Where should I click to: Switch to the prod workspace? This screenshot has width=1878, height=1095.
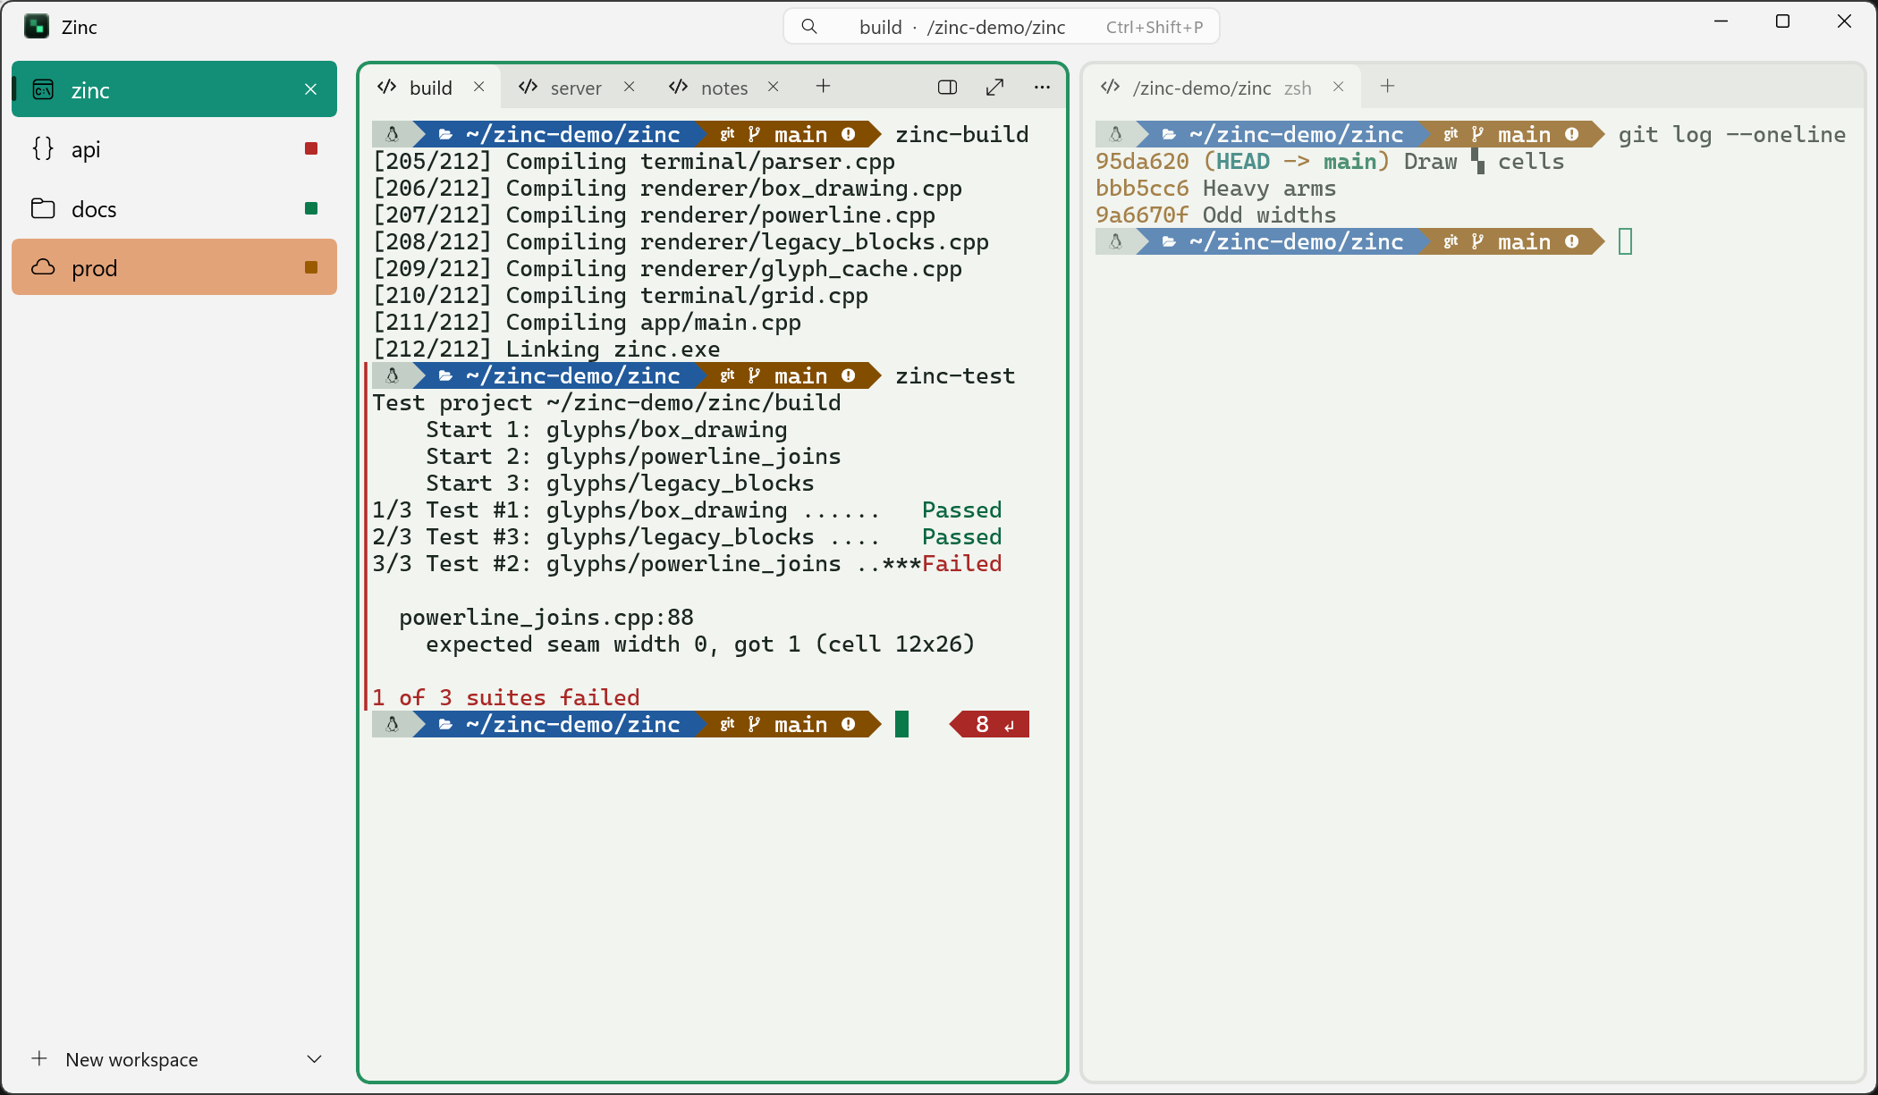(x=174, y=267)
